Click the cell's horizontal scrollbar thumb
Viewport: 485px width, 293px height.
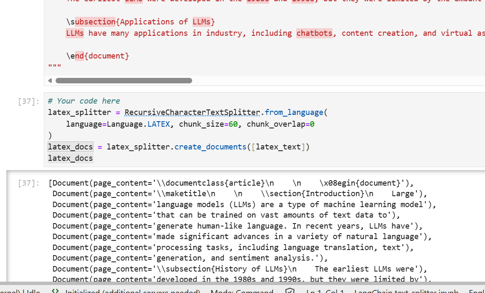[x=123, y=80]
